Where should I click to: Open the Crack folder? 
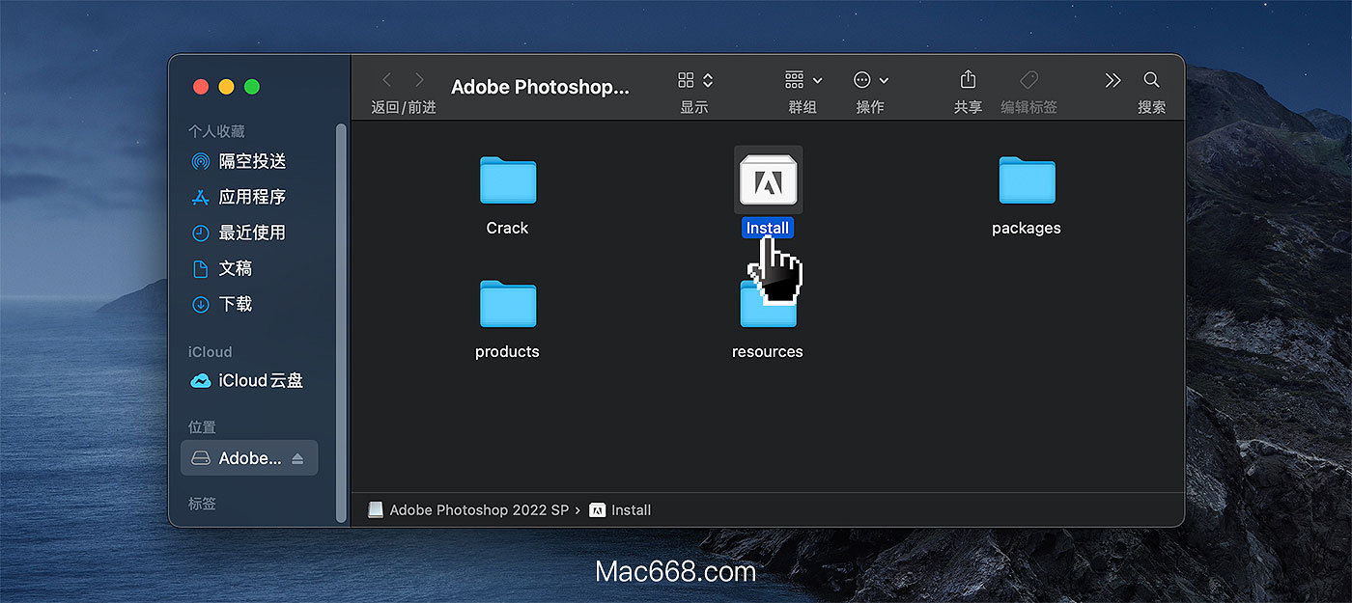508,180
